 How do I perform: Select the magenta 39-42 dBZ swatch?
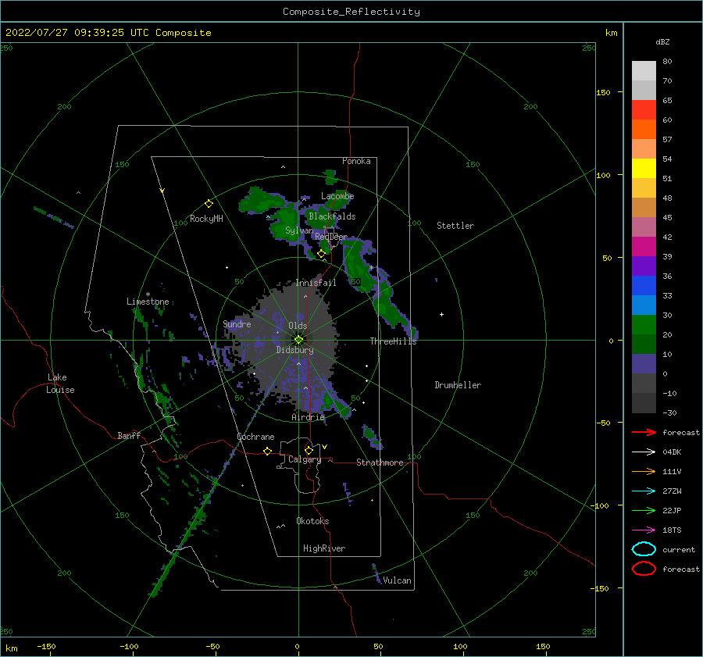point(644,246)
